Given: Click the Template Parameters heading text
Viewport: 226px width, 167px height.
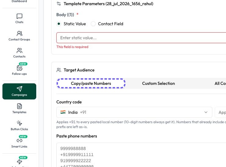Looking at the screenshot, I should (x=108, y=4).
